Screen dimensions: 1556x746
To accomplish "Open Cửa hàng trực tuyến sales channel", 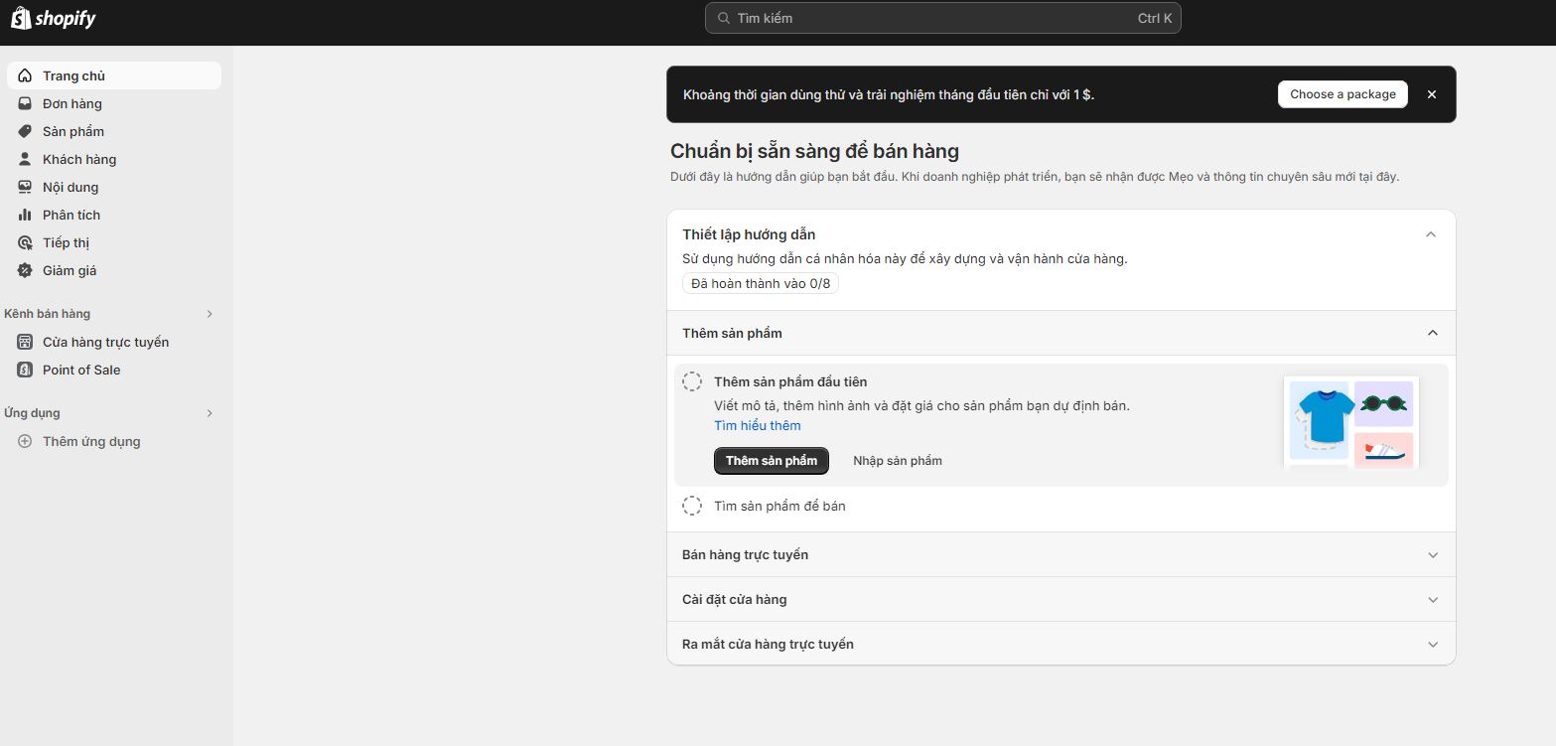I will point(105,342).
